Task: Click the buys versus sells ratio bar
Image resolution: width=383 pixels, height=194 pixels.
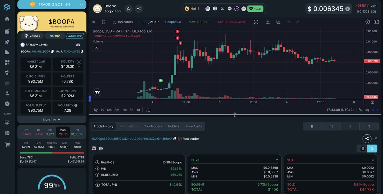Action: point(52,153)
